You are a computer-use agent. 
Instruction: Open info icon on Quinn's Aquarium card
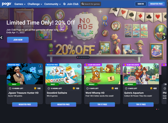[x=156, y=66]
